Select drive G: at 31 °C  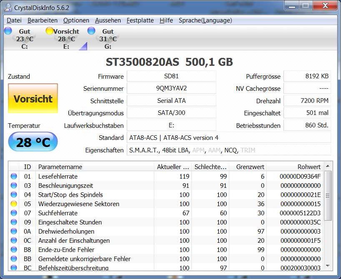pos(108,39)
